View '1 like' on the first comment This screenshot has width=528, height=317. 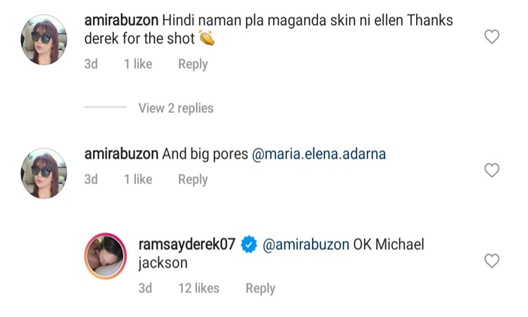click(138, 64)
